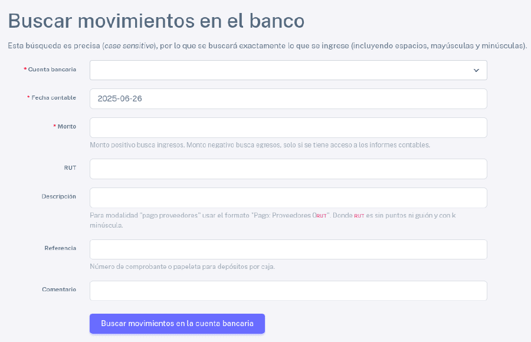531x342 pixels.
Task: Click the Comentario input field
Action: click(x=288, y=291)
